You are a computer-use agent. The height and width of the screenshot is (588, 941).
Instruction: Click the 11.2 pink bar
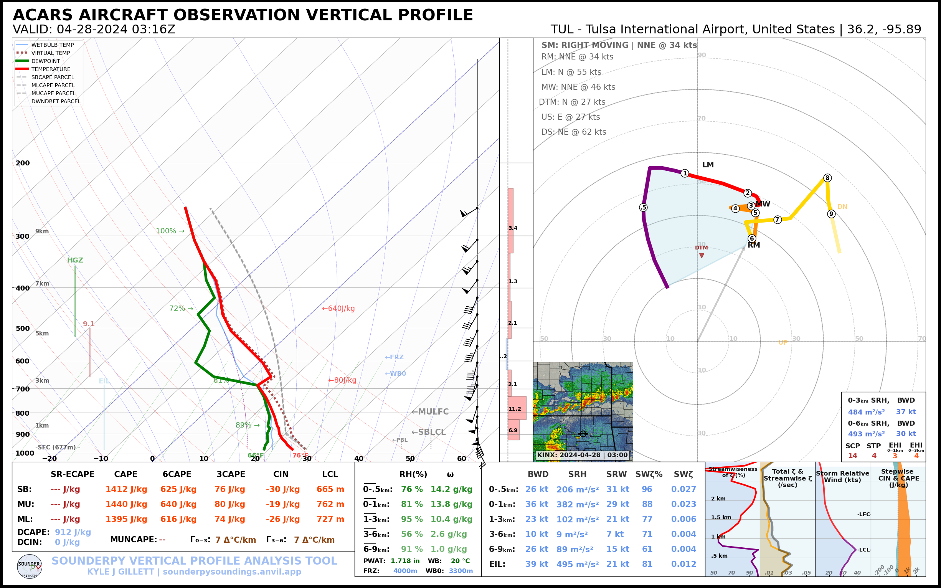(517, 408)
